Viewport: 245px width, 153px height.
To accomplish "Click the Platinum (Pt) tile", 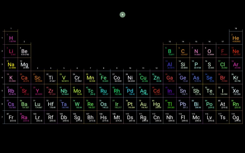I will [x=130, y=104].
